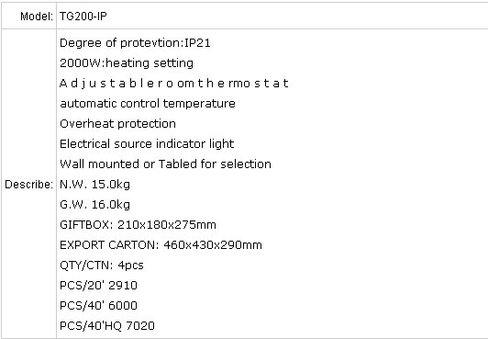Click the PCS/40'HQ 7020 text

tap(107, 326)
